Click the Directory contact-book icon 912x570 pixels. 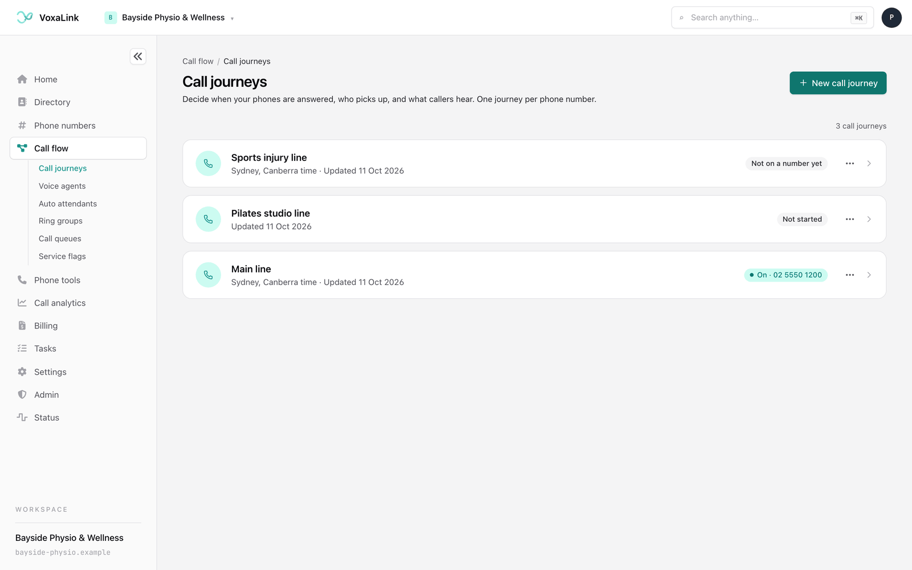click(x=22, y=102)
